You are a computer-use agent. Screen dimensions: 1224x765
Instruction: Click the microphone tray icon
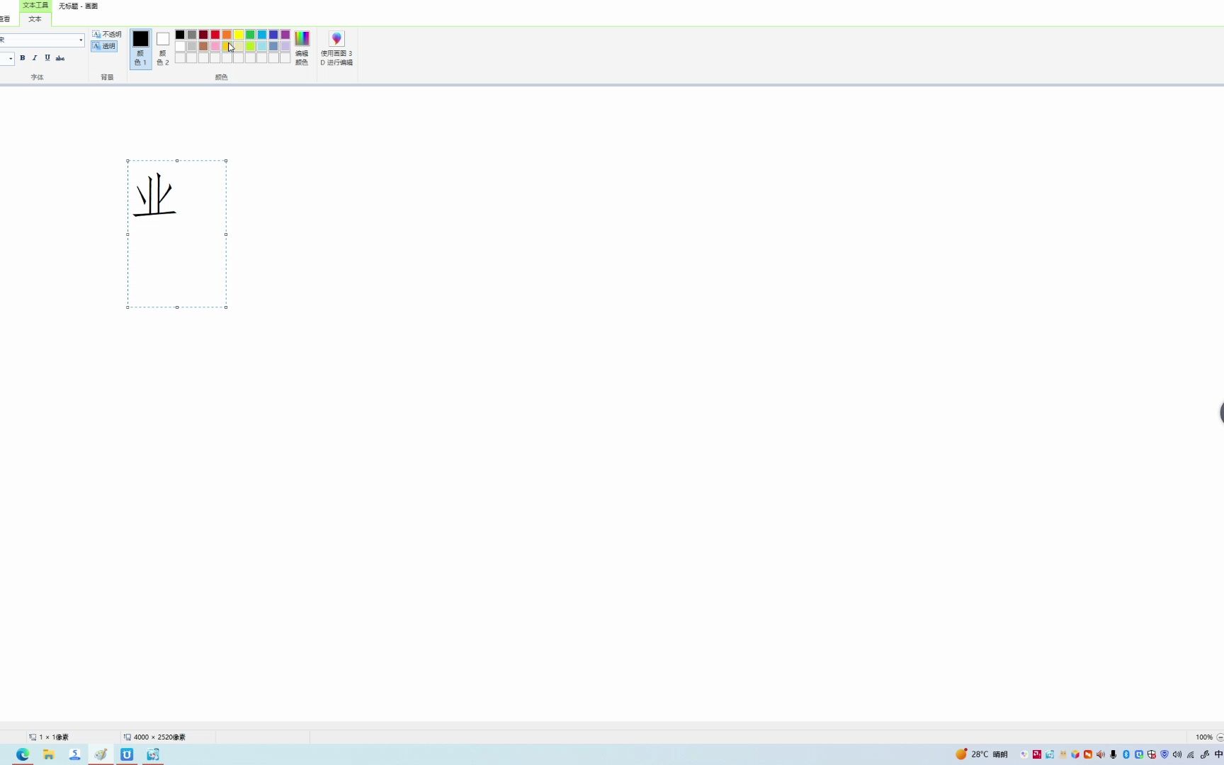(1113, 754)
